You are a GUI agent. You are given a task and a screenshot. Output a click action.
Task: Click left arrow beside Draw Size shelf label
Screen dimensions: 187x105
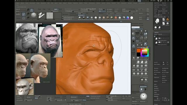[141, 31]
